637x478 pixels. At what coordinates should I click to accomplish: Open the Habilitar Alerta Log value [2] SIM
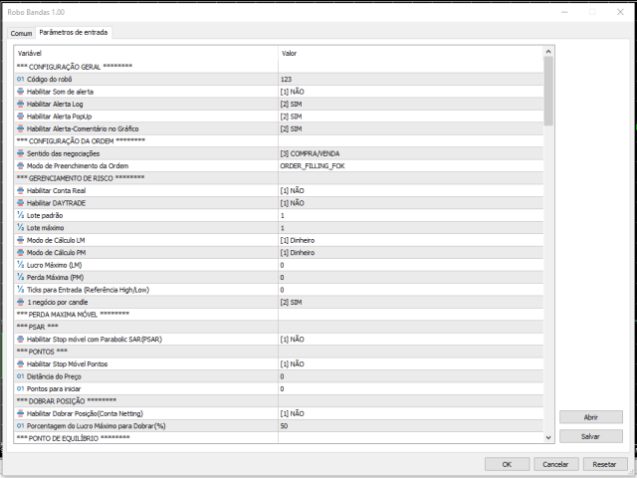411,104
